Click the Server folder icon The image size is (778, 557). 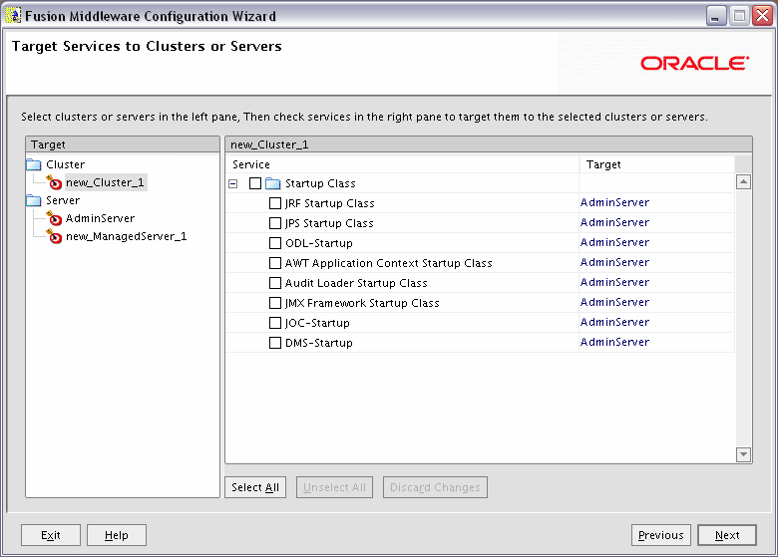(x=34, y=200)
